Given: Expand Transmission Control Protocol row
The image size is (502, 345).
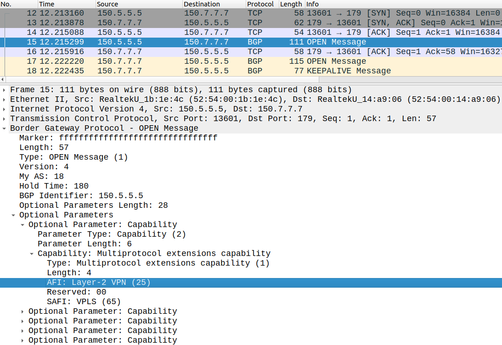Looking at the screenshot, I should tap(4, 119).
